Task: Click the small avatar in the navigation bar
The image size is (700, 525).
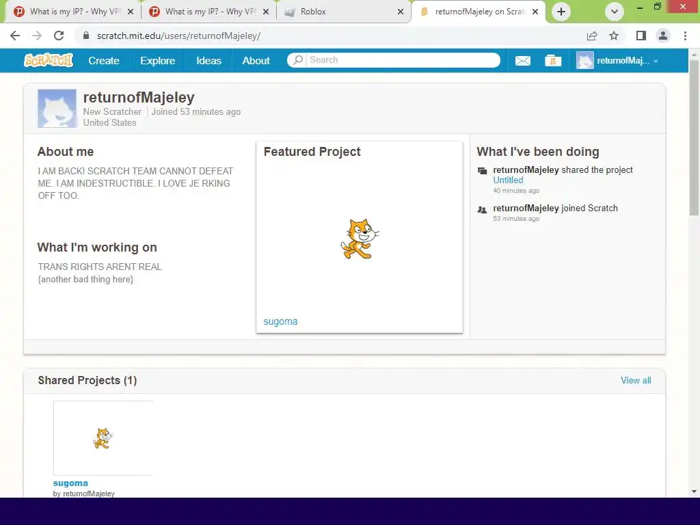Action: click(585, 61)
